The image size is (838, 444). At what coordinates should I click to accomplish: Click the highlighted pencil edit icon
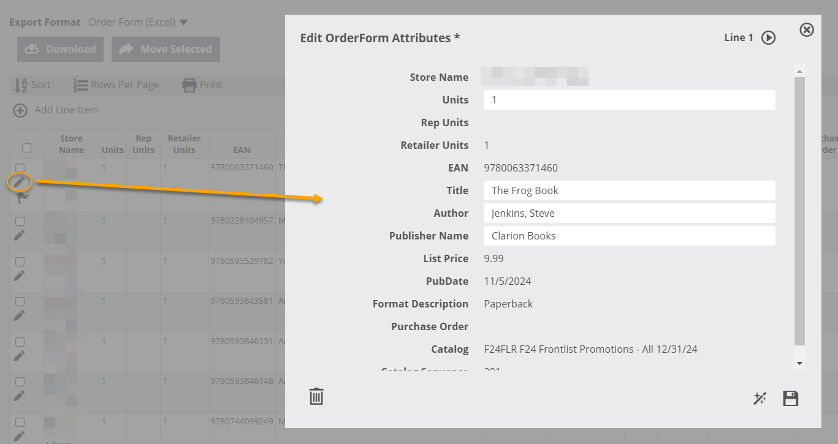pyautogui.click(x=20, y=182)
